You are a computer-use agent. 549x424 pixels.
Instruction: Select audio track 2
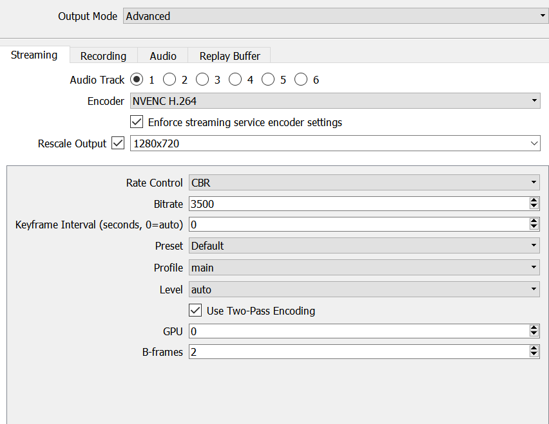tap(169, 79)
